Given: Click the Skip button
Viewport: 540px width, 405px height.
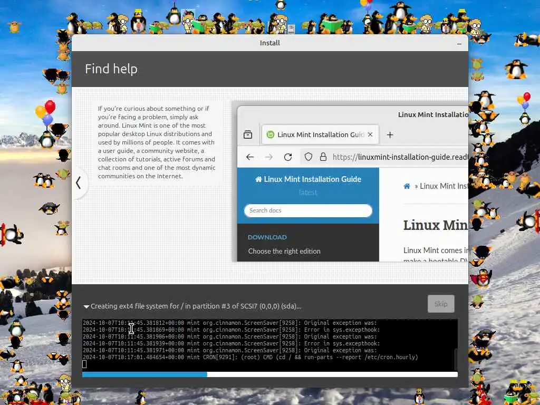Looking at the screenshot, I should click(x=441, y=304).
